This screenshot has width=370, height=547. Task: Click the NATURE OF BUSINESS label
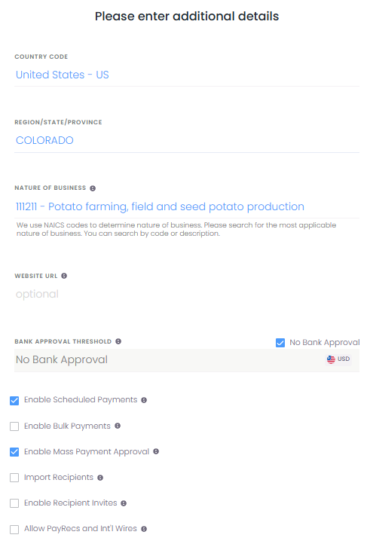point(50,188)
